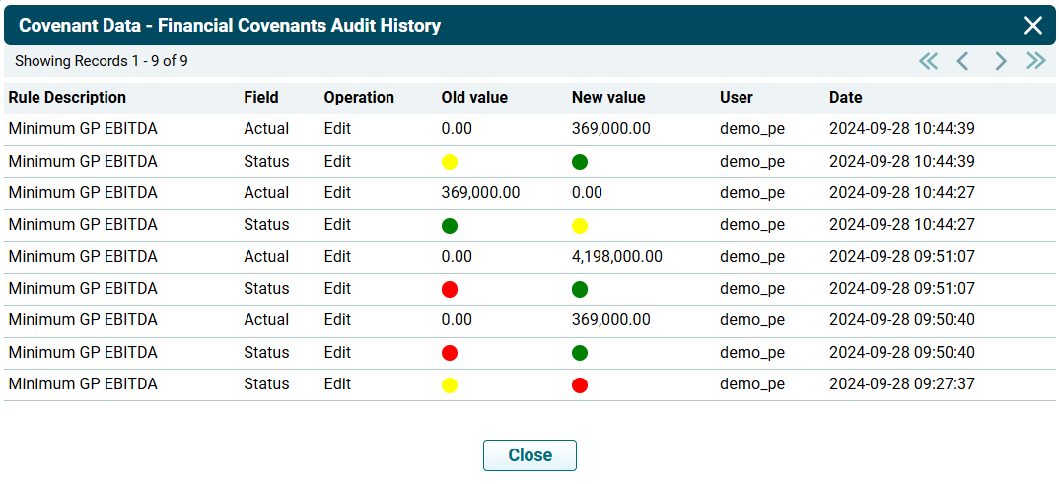Sort by the Date column header

click(845, 98)
